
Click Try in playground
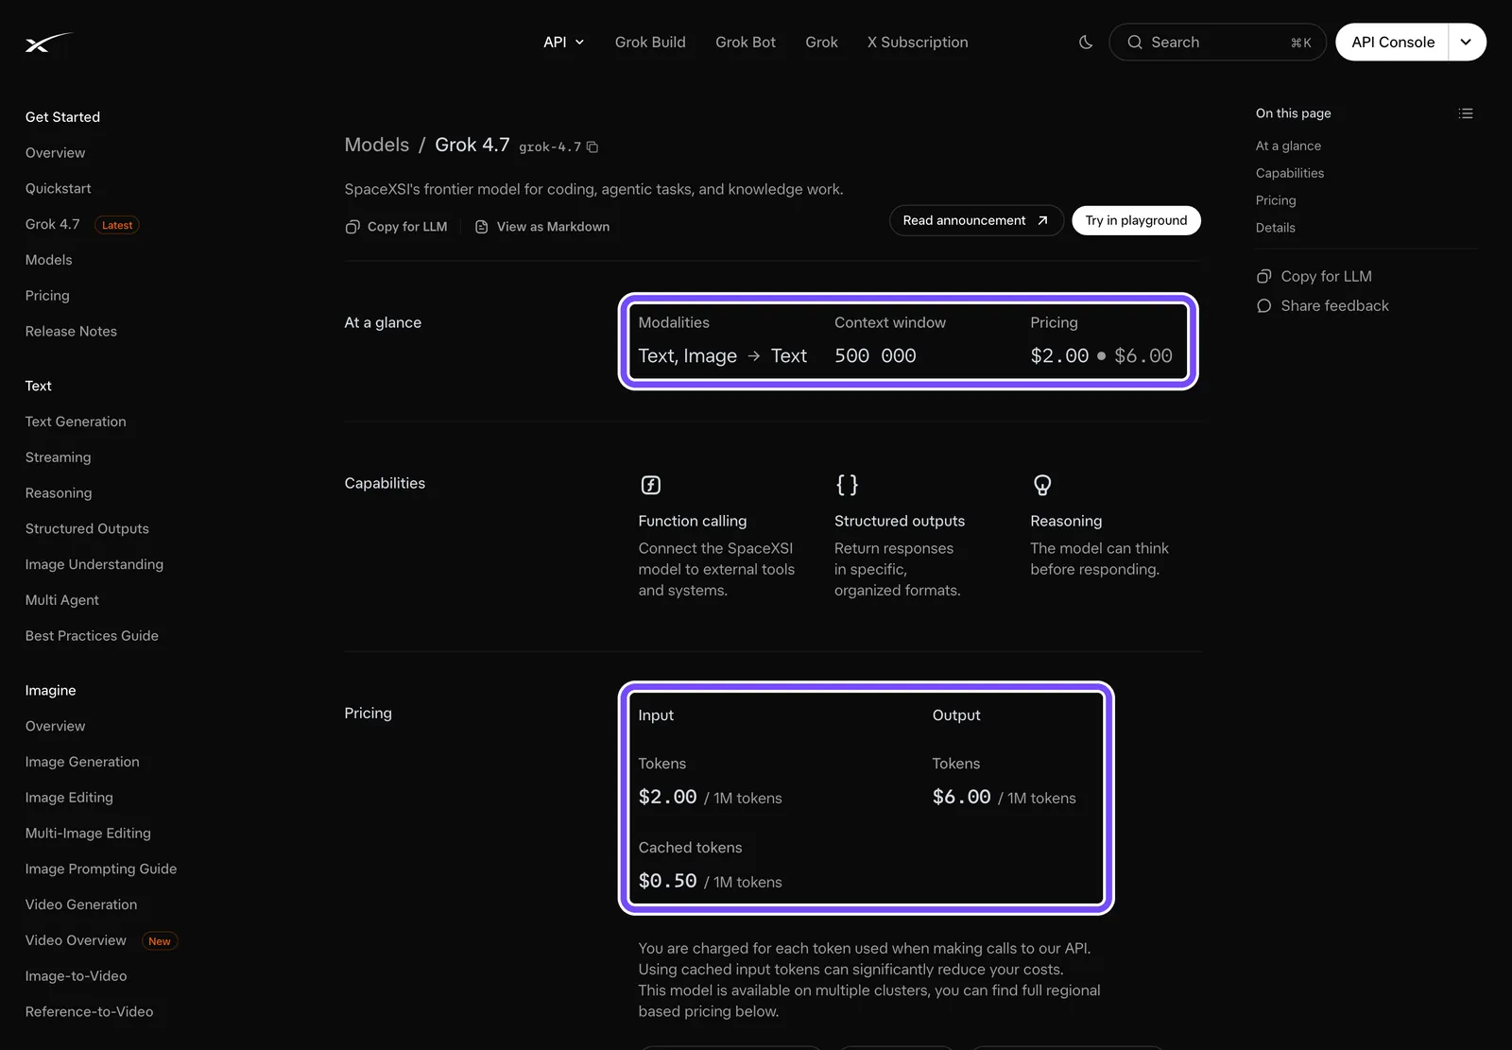coord(1136,220)
